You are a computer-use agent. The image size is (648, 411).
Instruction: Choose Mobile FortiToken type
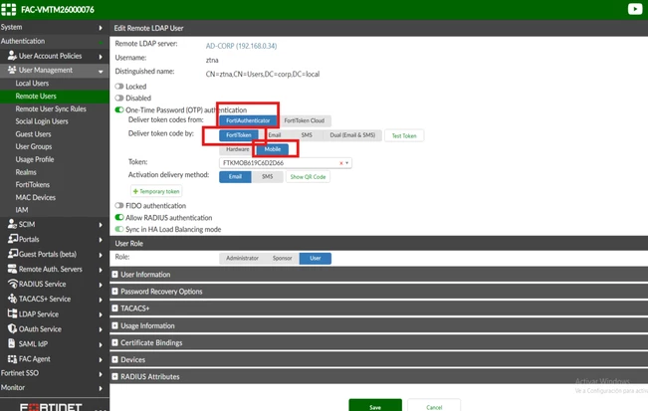273,149
